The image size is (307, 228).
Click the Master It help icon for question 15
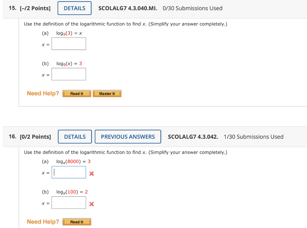(x=107, y=93)
